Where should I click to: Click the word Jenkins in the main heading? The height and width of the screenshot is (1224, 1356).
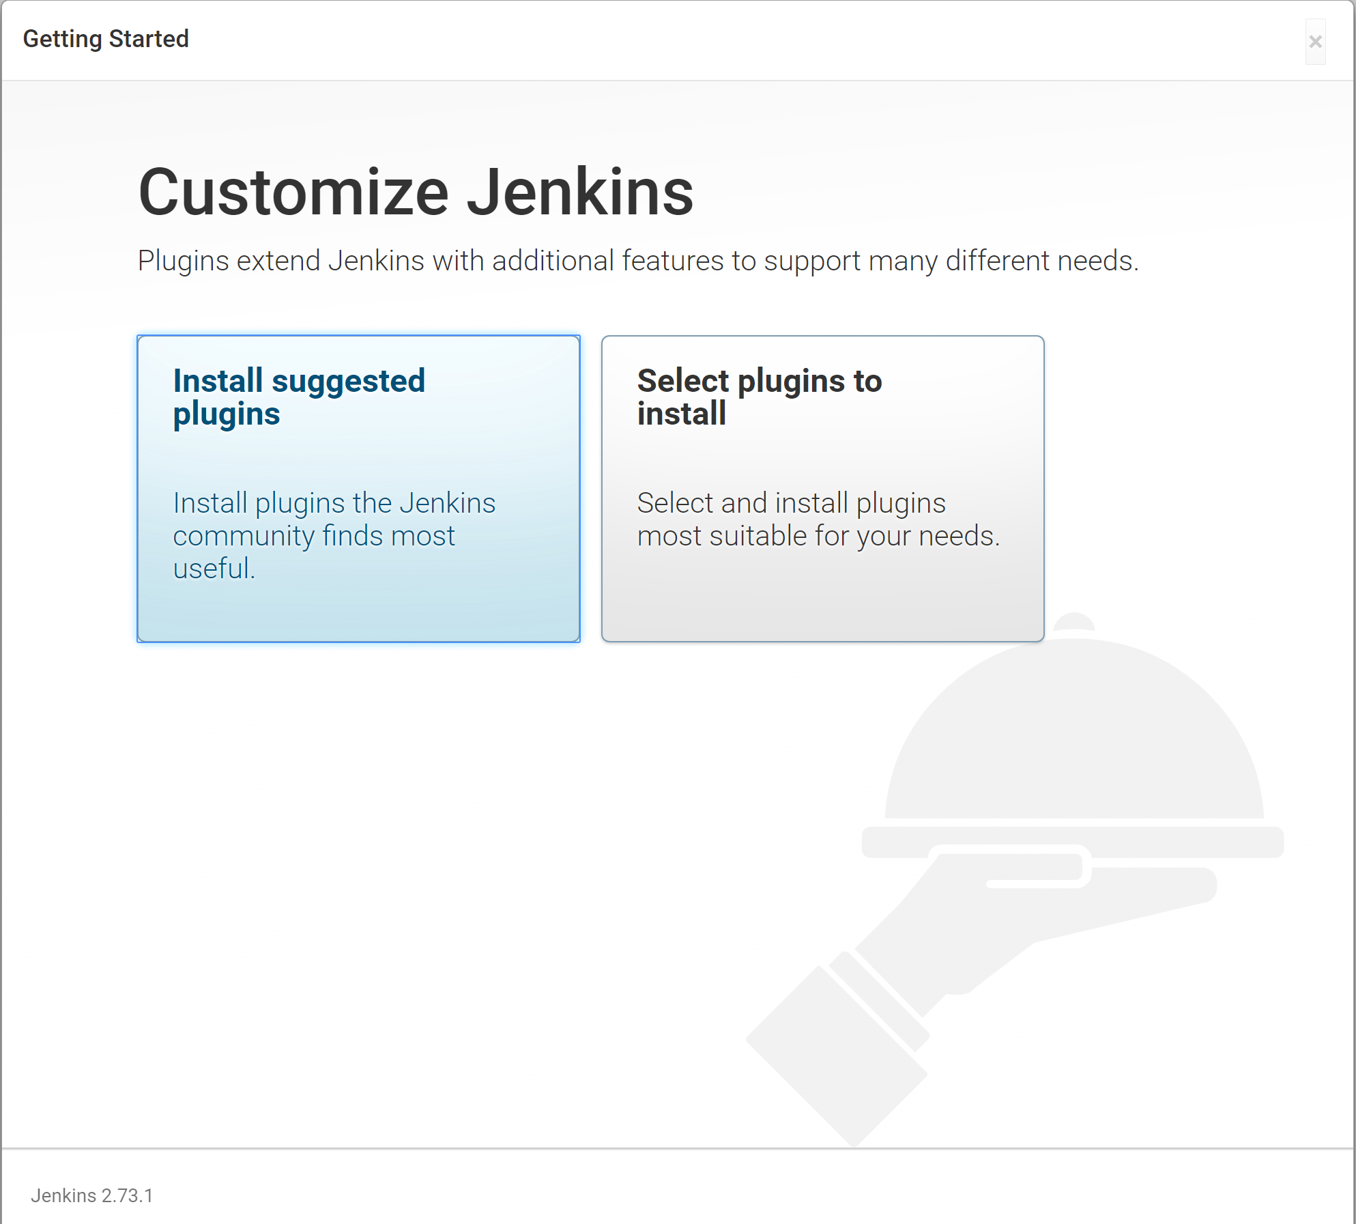pos(579,193)
